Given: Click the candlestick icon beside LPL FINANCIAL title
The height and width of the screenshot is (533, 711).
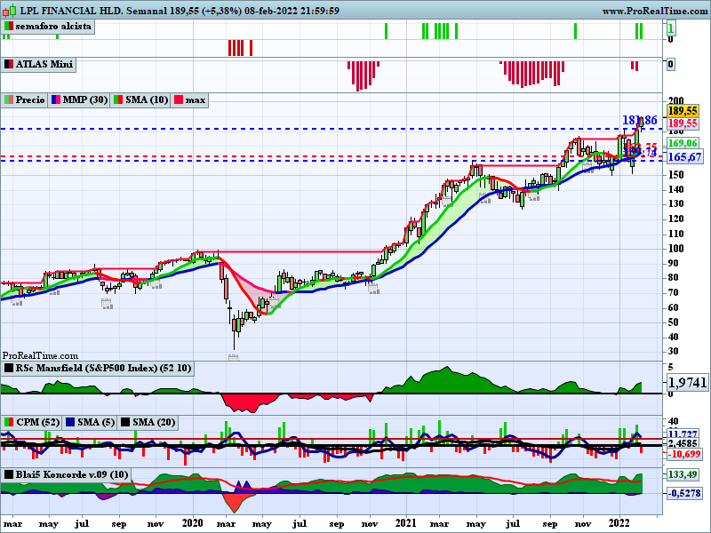Looking at the screenshot, I should pos(10,10).
